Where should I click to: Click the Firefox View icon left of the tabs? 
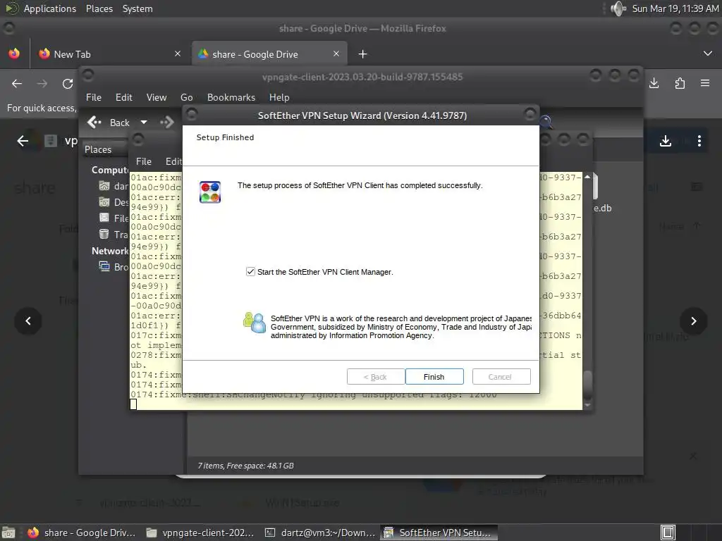coord(14,54)
